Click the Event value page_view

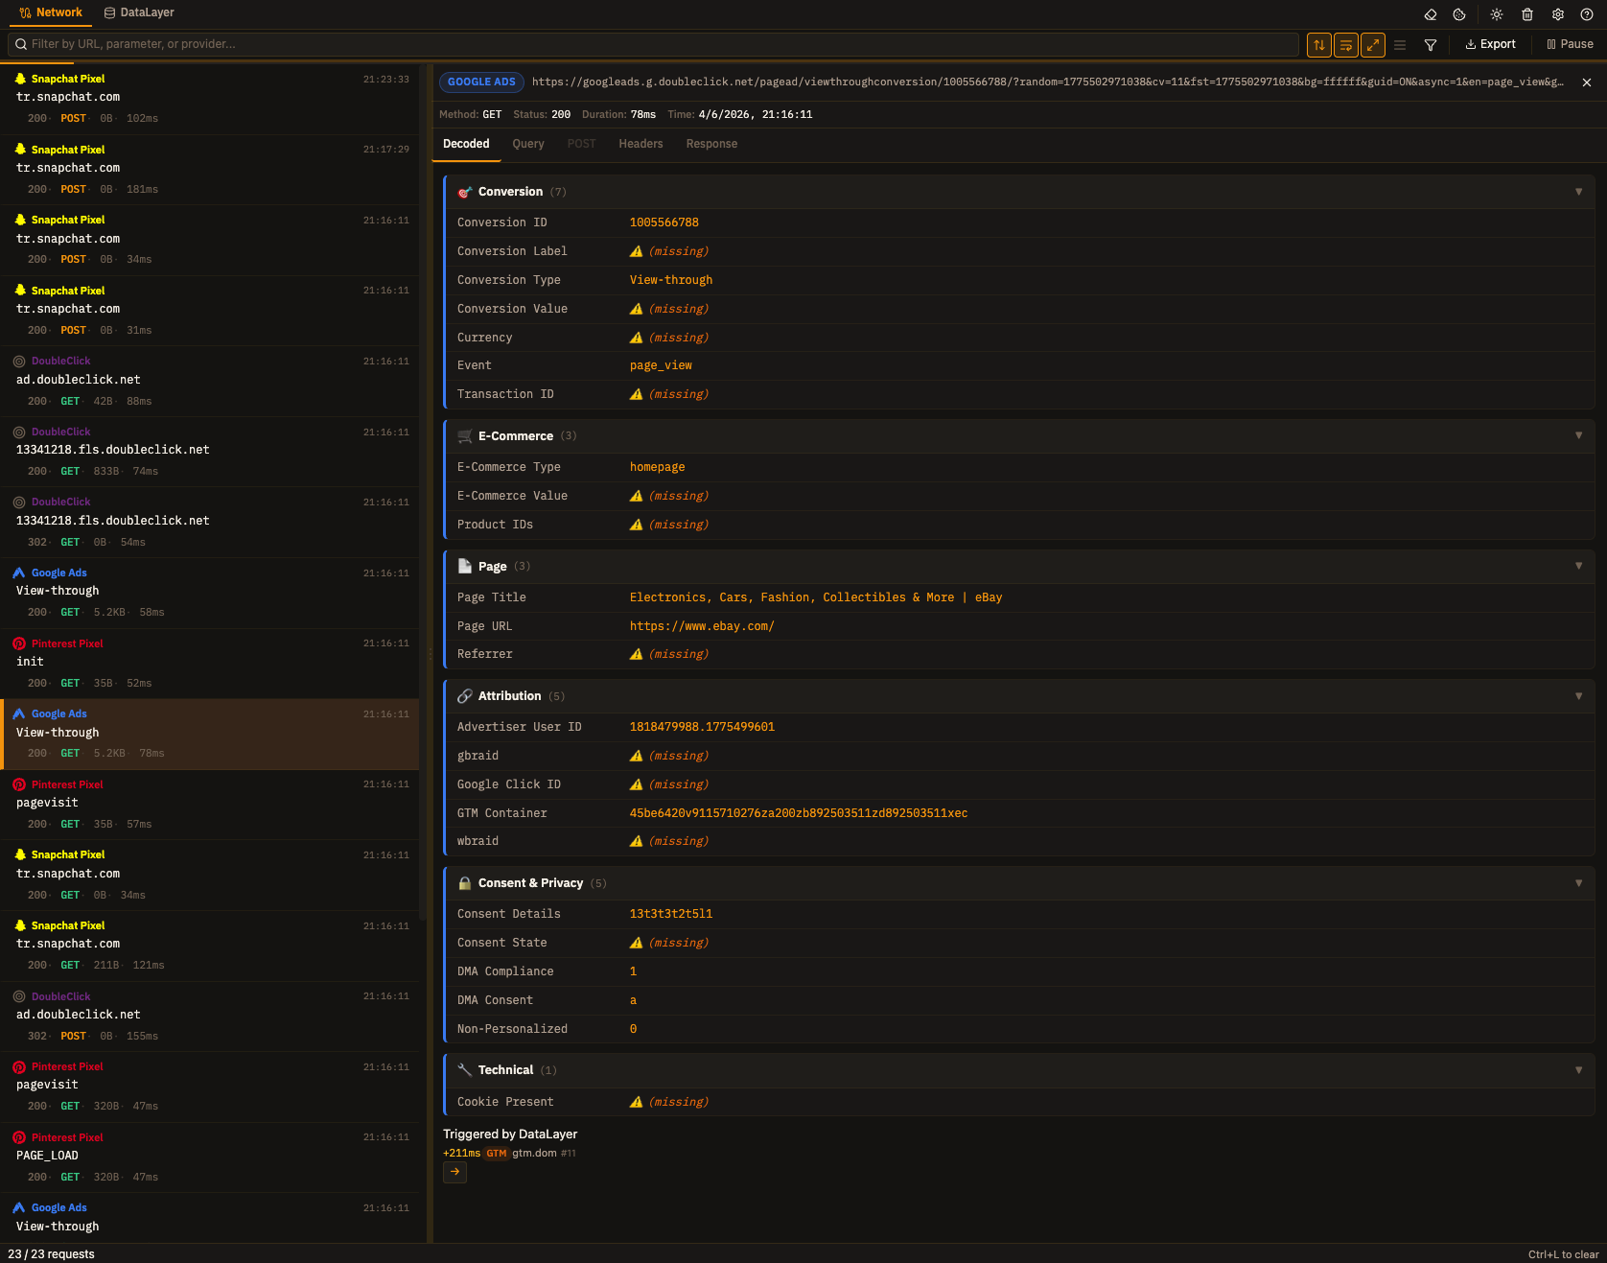pos(661,365)
